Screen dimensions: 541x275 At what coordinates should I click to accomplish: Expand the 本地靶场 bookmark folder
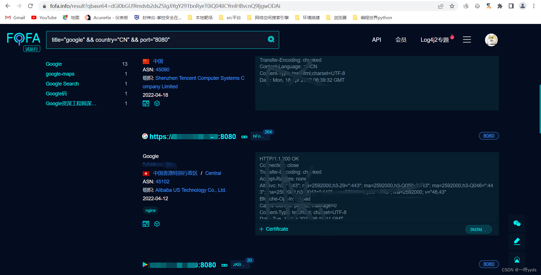(x=200, y=17)
